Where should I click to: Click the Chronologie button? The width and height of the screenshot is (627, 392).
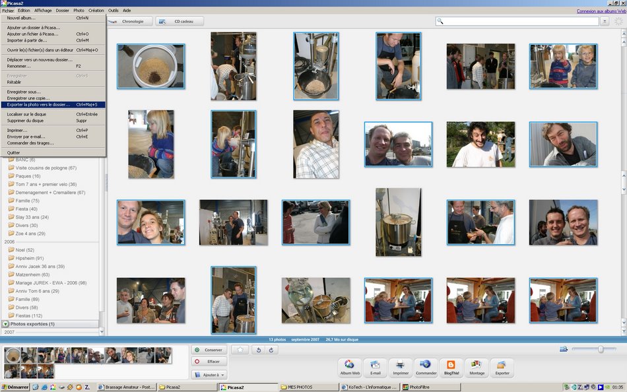[x=131, y=21]
